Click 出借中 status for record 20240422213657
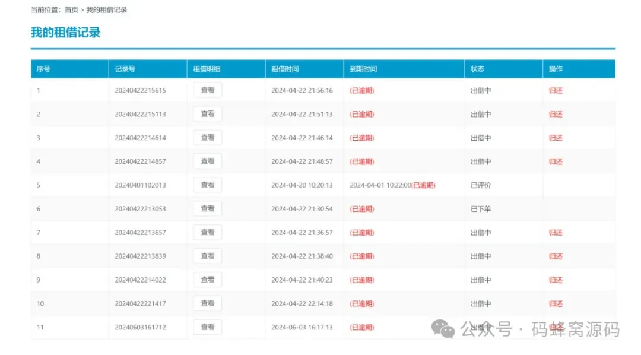The height and width of the screenshot is (355, 641). coord(481,233)
